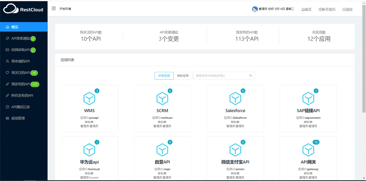This screenshot has height=181, width=366.
Task: Open the SAP链接API application title
Action: pyautogui.click(x=308, y=111)
